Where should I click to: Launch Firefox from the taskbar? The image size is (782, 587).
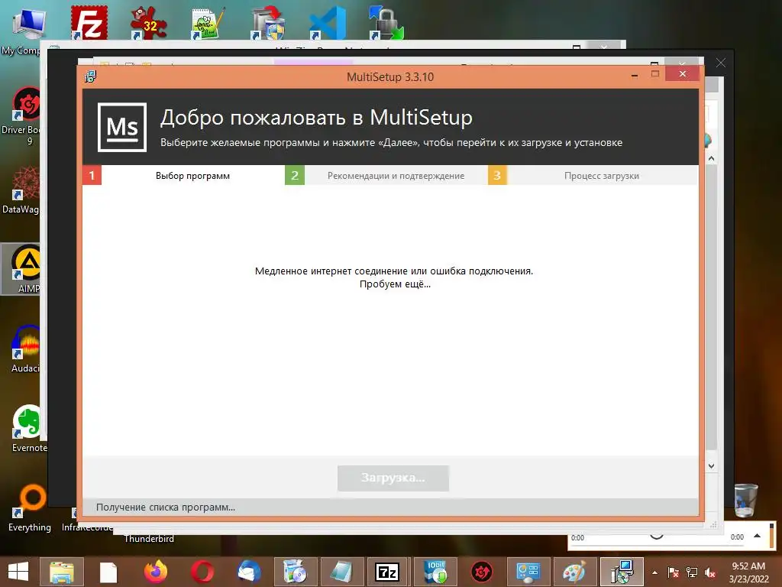click(156, 572)
